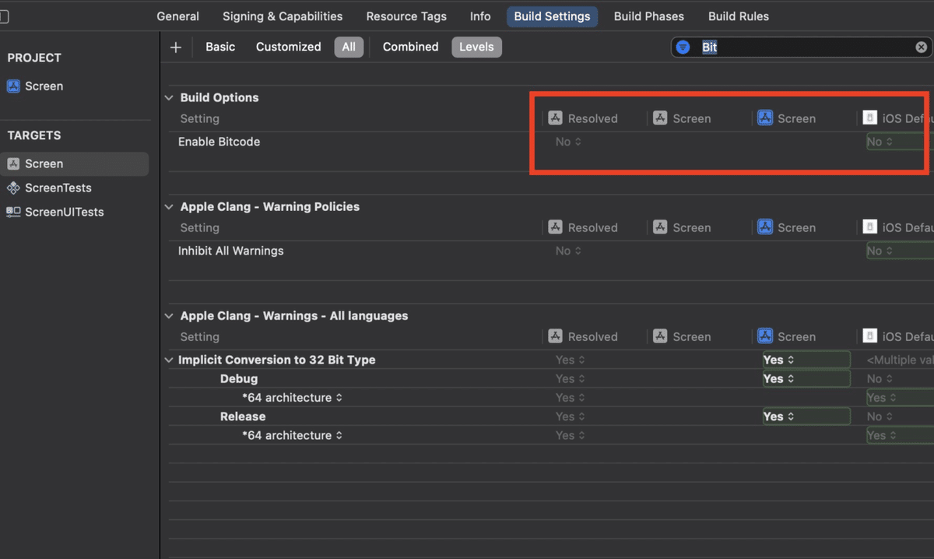Click the Resolved column icon in Build Options
This screenshot has height=559, width=934.
[x=555, y=118]
